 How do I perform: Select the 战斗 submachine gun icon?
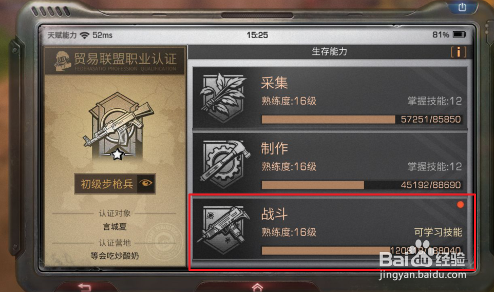point(223,229)
